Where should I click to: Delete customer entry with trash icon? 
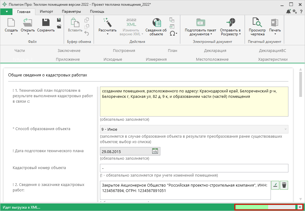click(284, 185)
